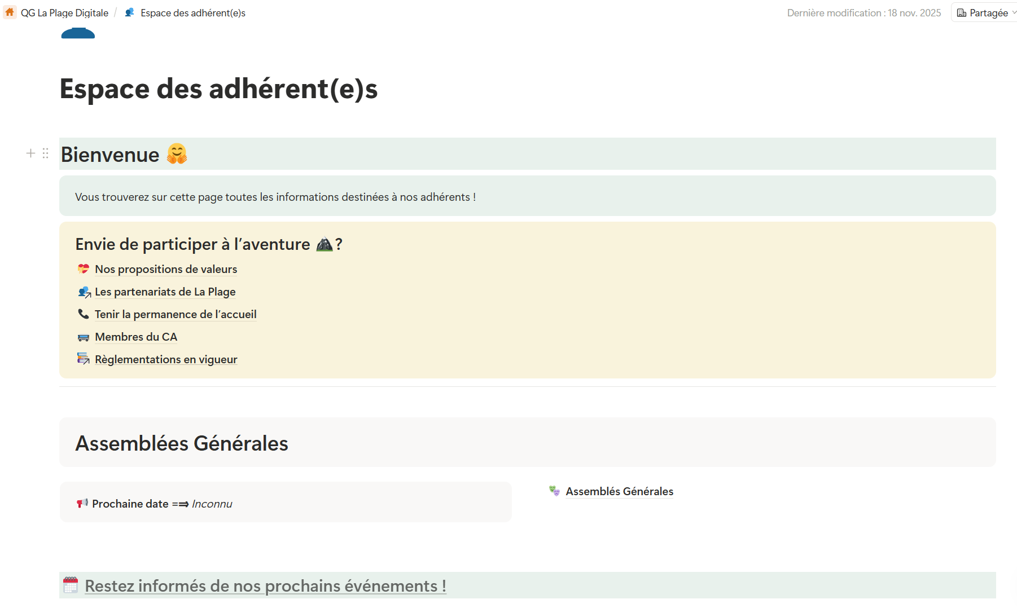1017x608 pixels.
Task: Open Nos propositions de valeurs page link
Action: point(166,269)
